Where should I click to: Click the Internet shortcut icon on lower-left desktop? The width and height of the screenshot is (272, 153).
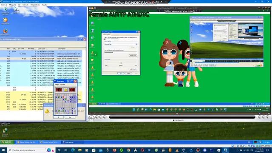pos(5,132)
